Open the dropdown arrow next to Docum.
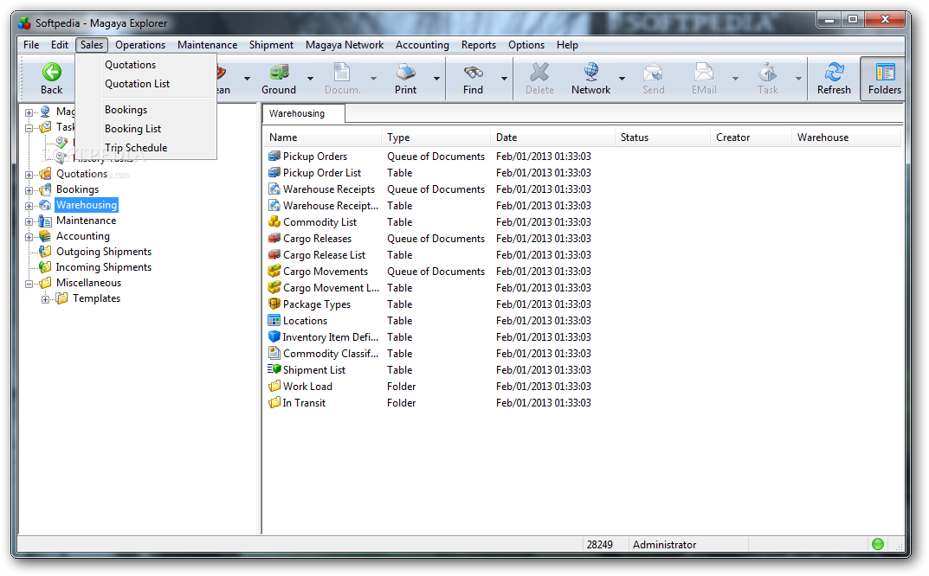This screenshot has width=929, height=576. pos(373,78)
